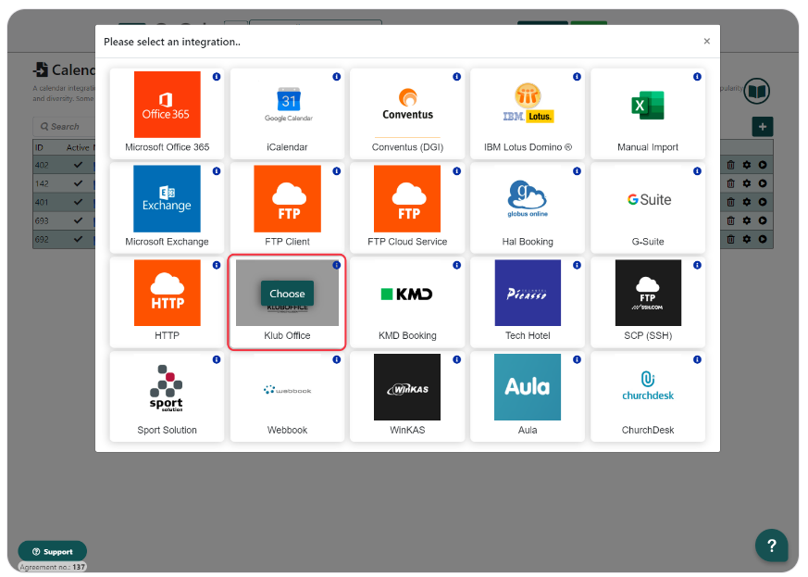Image resolution: width=808 pixels, height=577 pixels.
Task: Open info icon for Klub Office
Action: pos(337,265)
